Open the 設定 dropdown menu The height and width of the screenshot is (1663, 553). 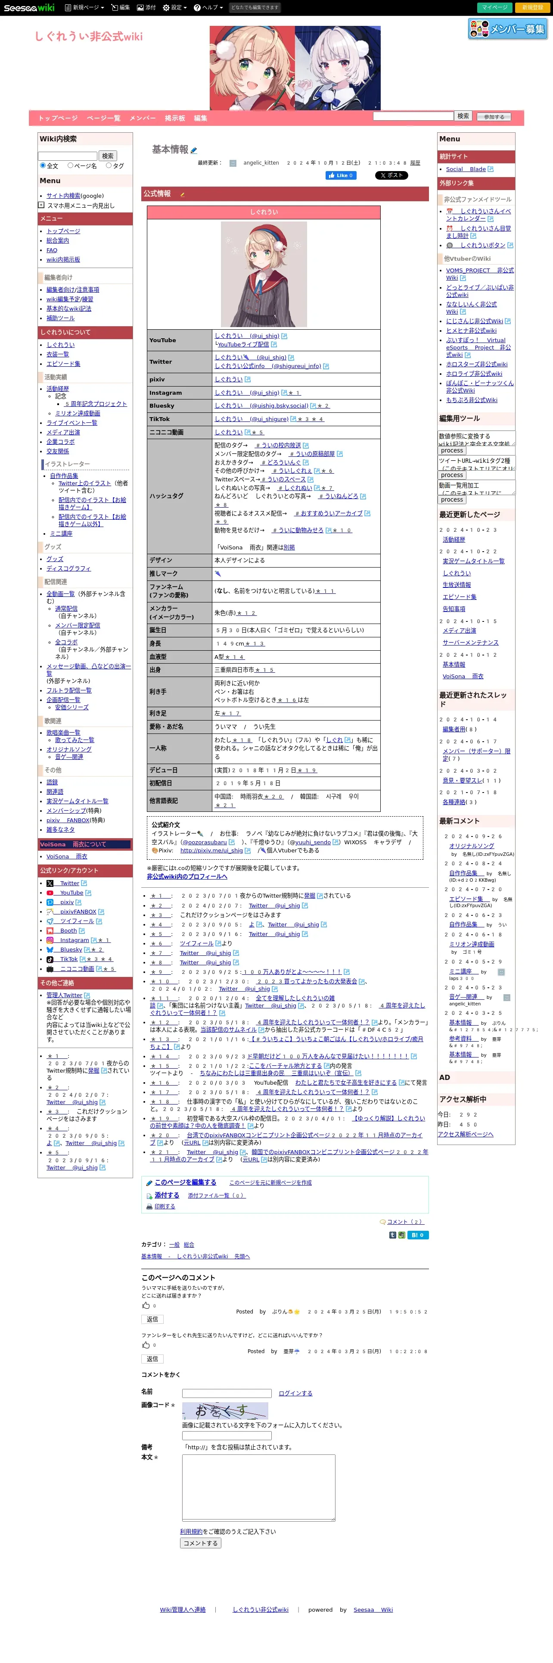175,8
